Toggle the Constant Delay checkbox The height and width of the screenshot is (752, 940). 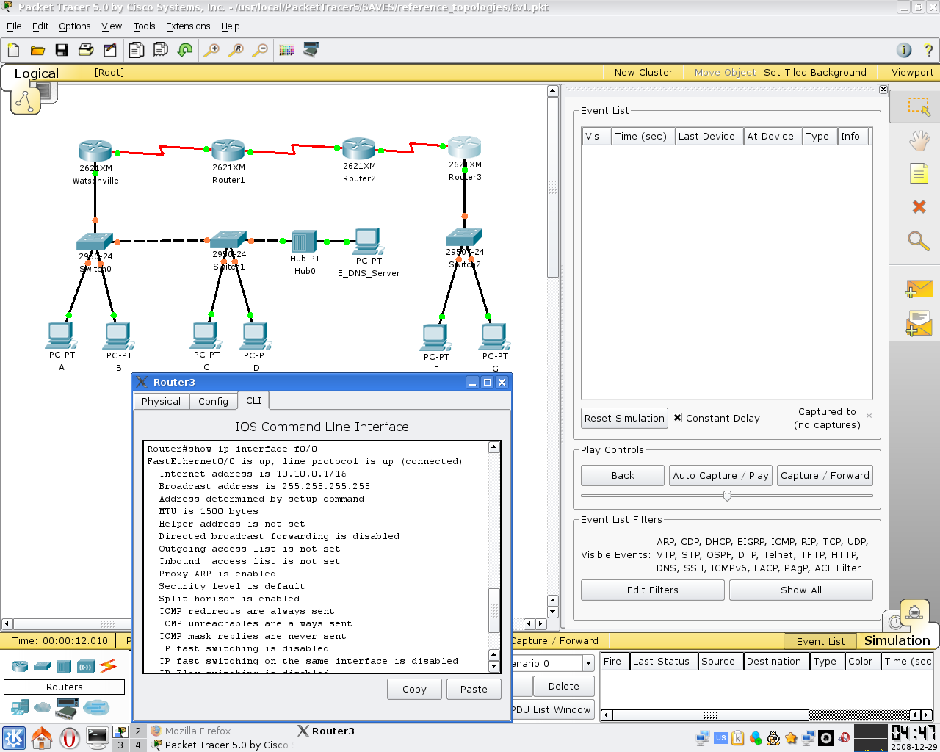coord(677,418)
